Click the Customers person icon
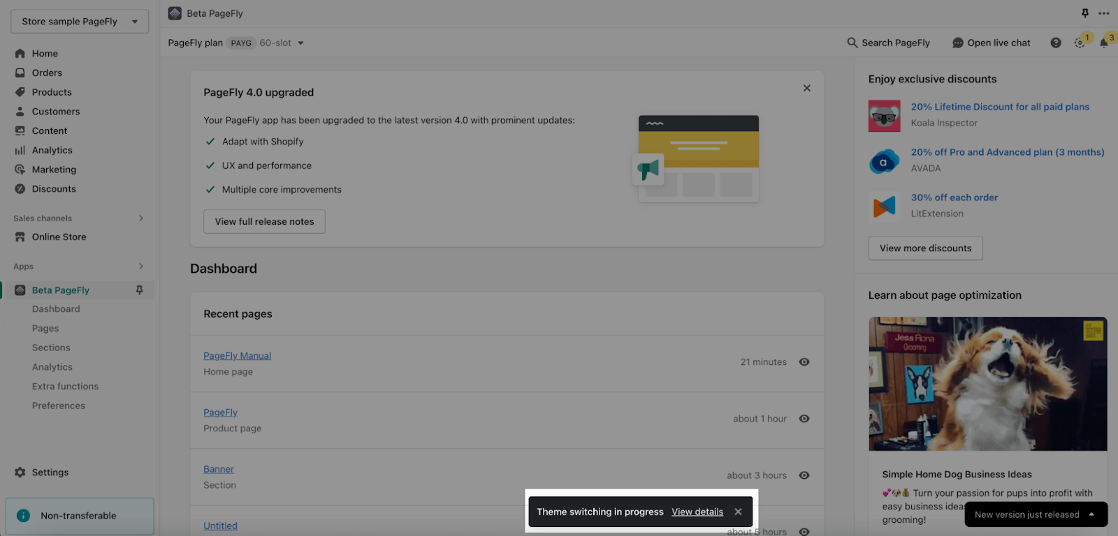The height and width of the screenshot is (536, 1118). 20,112
